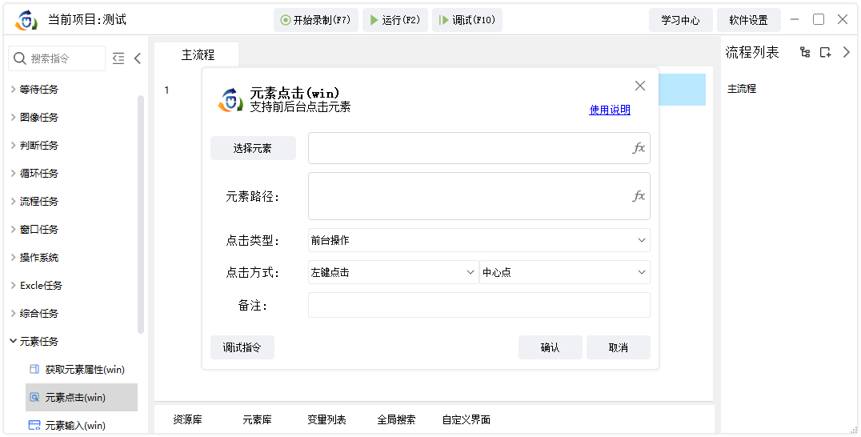
Task: Open the 中心点 position dropdown
Action: coord(564,272)
